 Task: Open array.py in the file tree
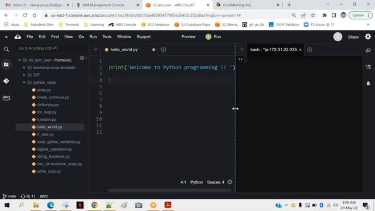pyautogui.click(x=44, y=90)
